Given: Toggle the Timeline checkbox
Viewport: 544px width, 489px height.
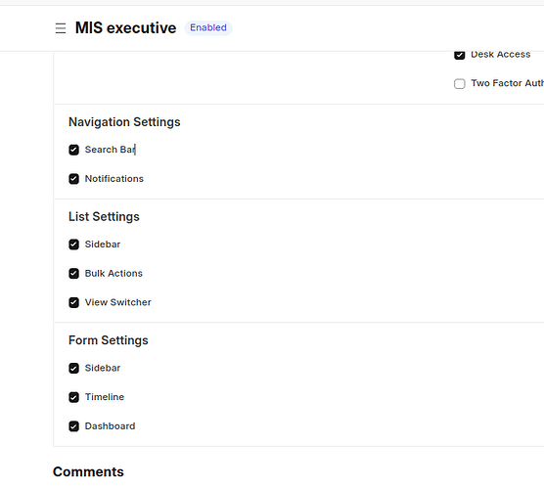Looking at the screenshot, I should 73,397.
